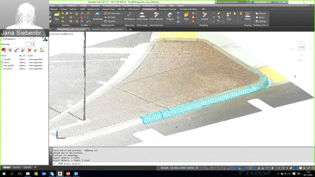Select the Plane fitting tool
Image resolution: width=315 pixels, height=177 pixels.
(186, 16)
